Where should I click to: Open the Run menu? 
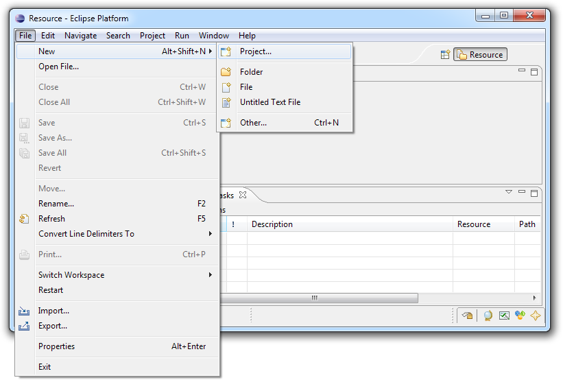pos(182,36)
